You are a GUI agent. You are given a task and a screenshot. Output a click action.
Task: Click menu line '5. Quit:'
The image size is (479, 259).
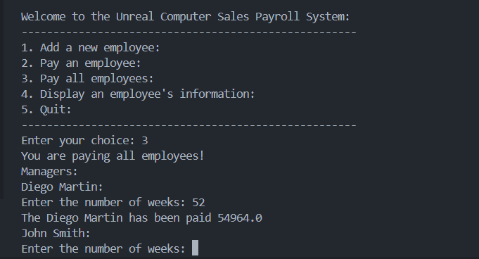[x=46, y=110]
